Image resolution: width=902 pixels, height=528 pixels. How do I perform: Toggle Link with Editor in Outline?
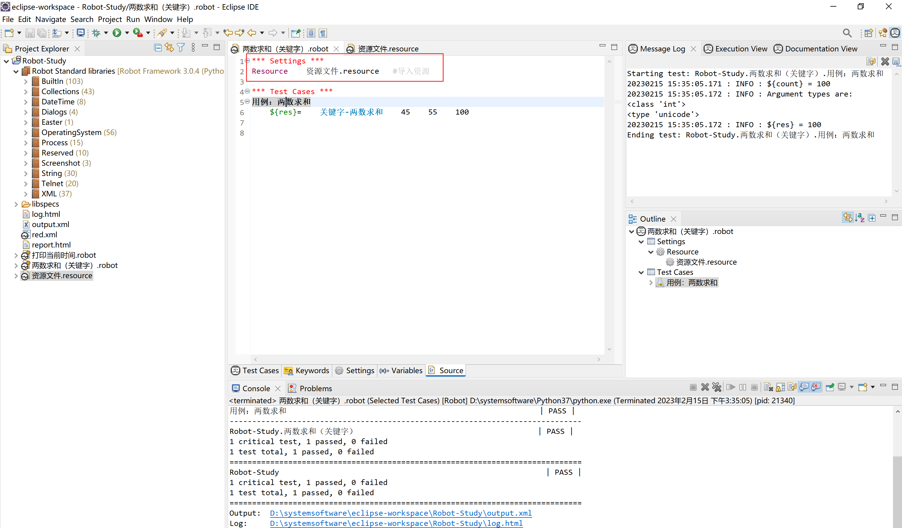[x=847, y=218]
